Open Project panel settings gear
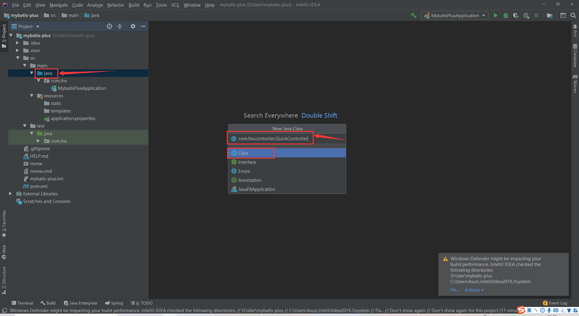579x316 pixels. pos(133,26)
